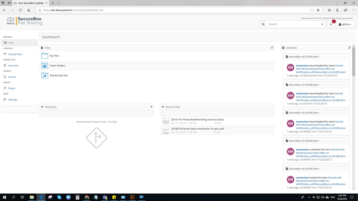Open Penta clean compliance 10 years pdf
The height and width of the screenshot is (201, 358).
tap(197, 129)
